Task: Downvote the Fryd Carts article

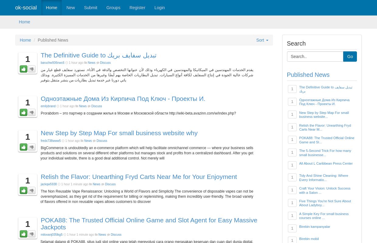Action: tap(32, 190)
